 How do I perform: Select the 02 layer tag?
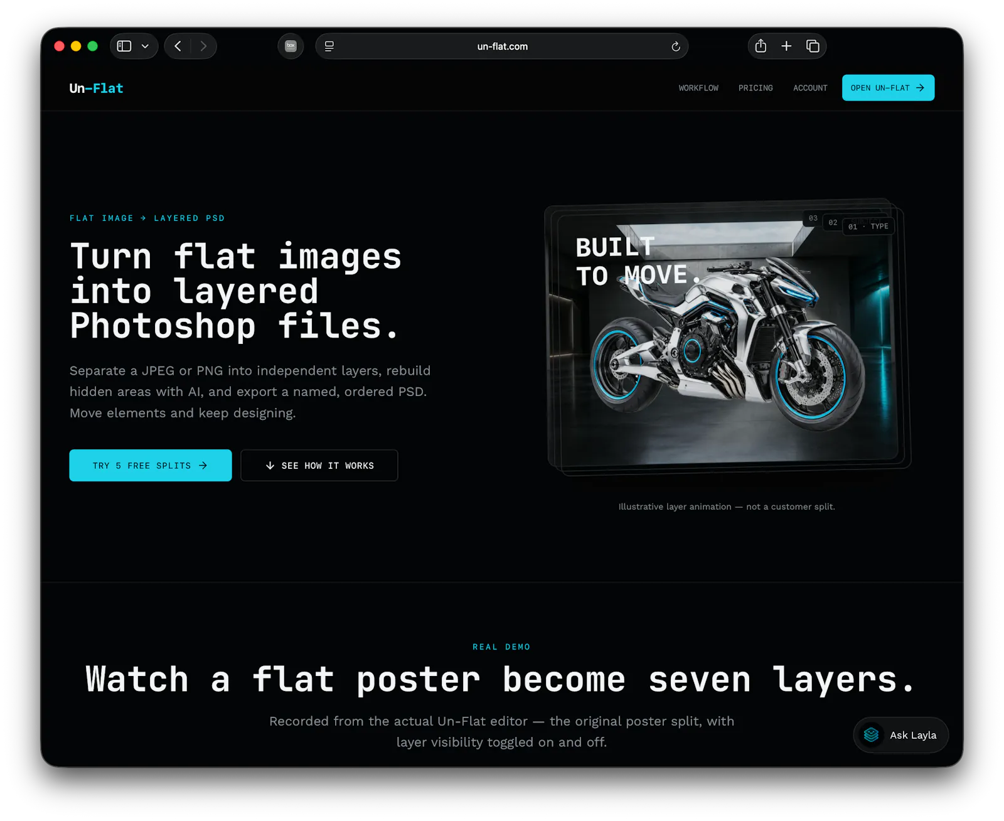pos(833,222)
